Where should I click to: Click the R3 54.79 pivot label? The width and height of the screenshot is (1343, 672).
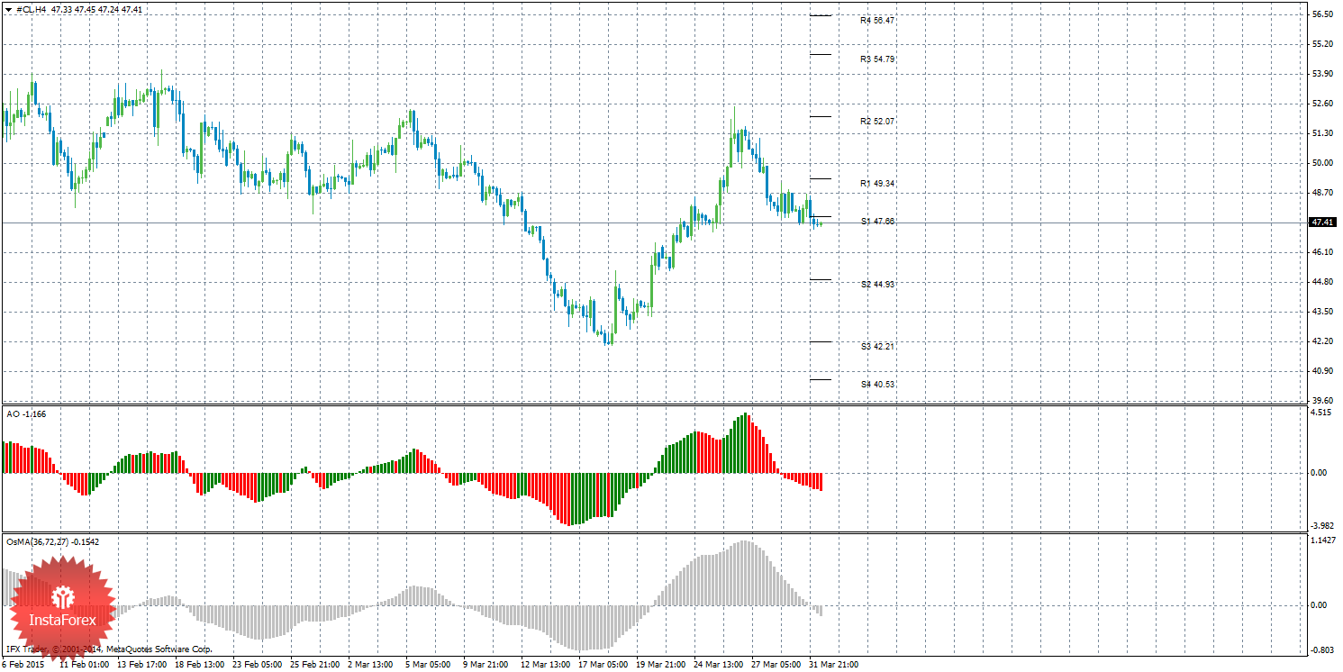[x=877, y=59]
